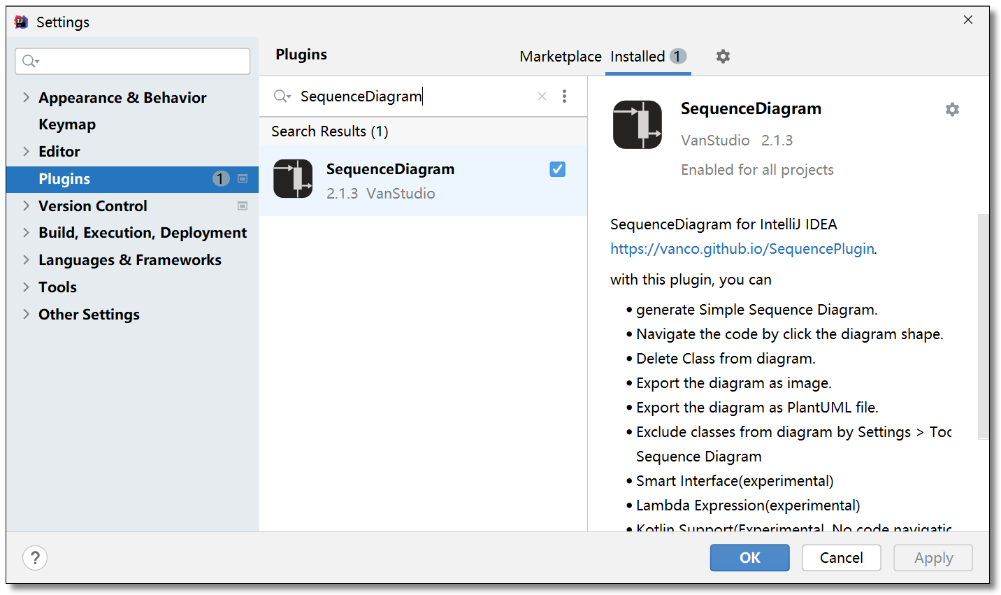
Task: Expand Version Control section
Action: [x=26, y=206]
